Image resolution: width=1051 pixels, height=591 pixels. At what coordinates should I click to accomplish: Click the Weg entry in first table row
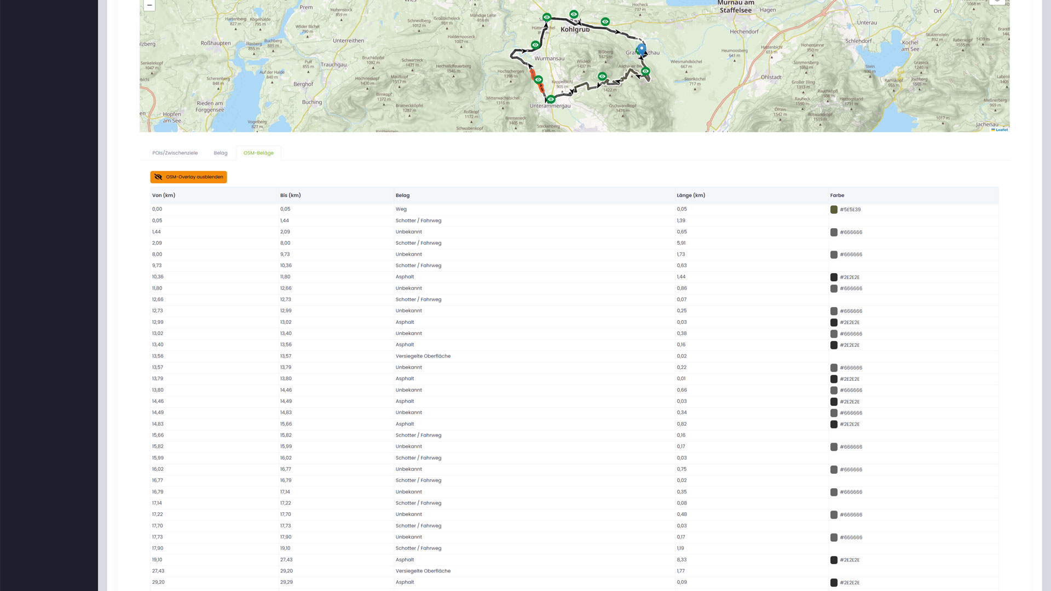tap(401, 209)
